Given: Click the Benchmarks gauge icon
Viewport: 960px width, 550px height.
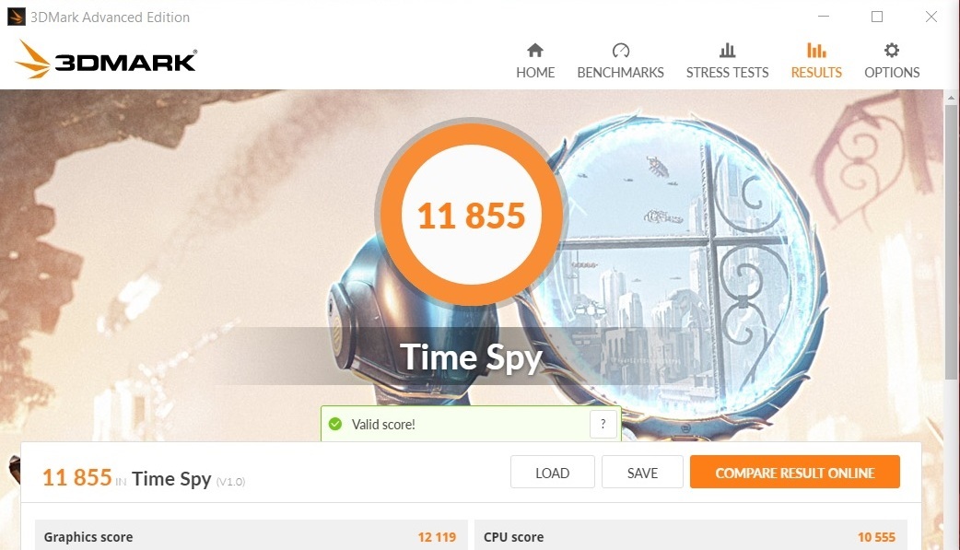Looking at the screenshot, I should (x=620, y=51).
